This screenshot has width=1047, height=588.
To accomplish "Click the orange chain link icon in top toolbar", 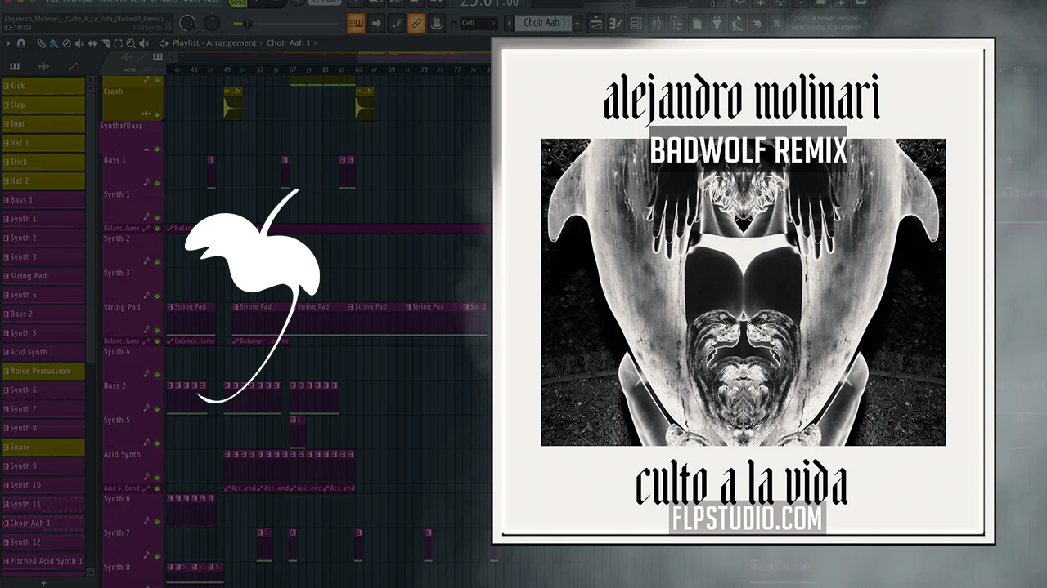I will tap(416, 24).
